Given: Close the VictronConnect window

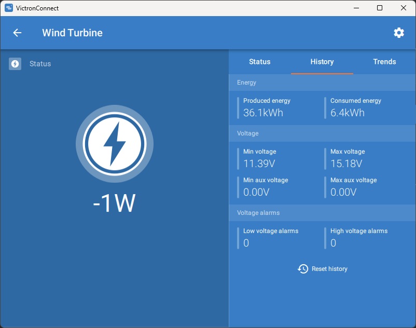Looking at the screenshot, I should (x=403, y=8).
